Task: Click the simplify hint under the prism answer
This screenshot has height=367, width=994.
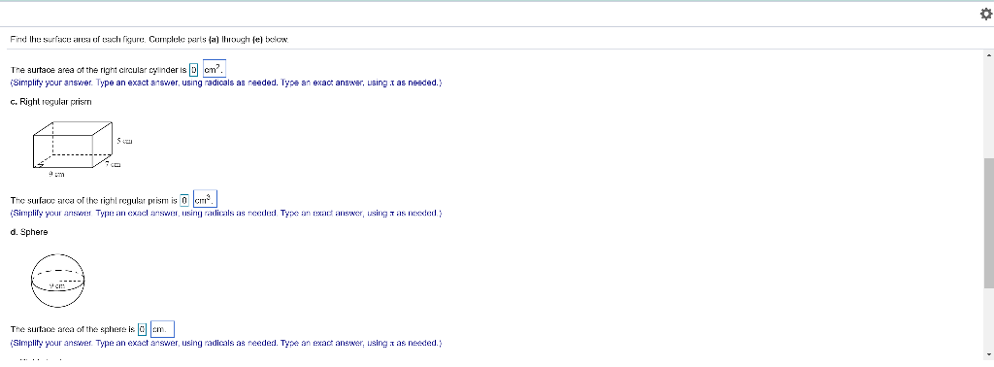Action: [x=225, y=213]
